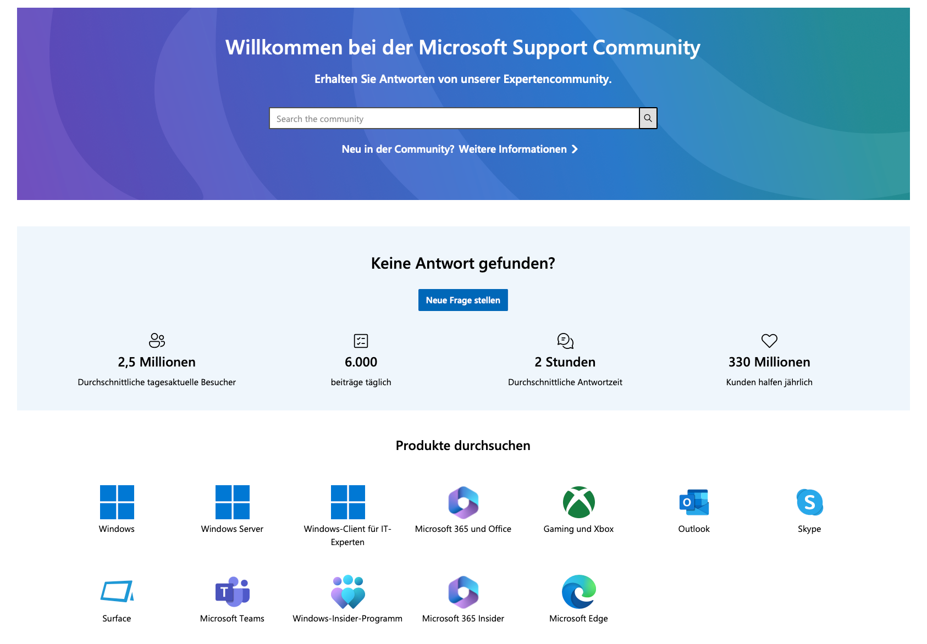Viewport: 927px width, 644px height.
Task: Click the Produkte durchsuchen heading
Action: click(x=463, y=446)
